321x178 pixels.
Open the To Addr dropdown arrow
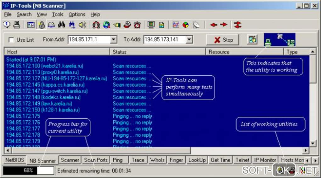[189, 39]
